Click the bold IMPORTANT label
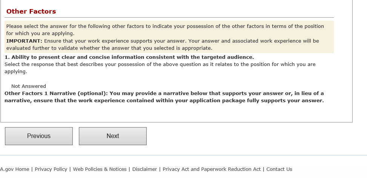The image size is (367, 178). pyautogui.click(x=24, y=41)
